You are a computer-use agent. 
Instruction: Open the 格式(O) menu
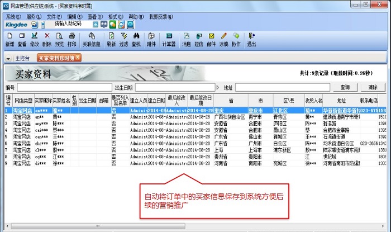116,17
